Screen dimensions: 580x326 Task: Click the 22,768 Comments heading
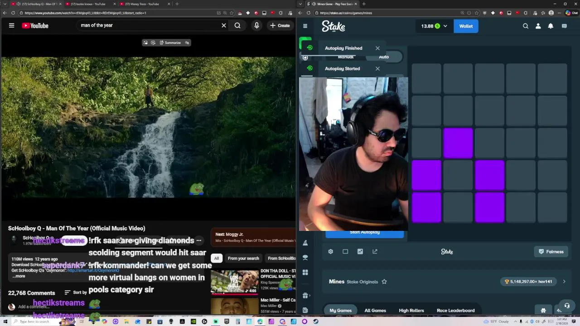point(31,293)
